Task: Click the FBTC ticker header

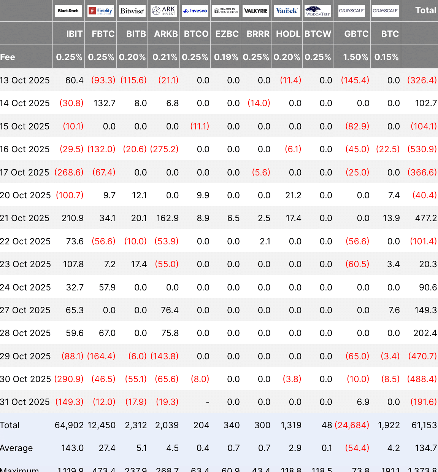Action: pyautogui.click(x=103, y=34)
